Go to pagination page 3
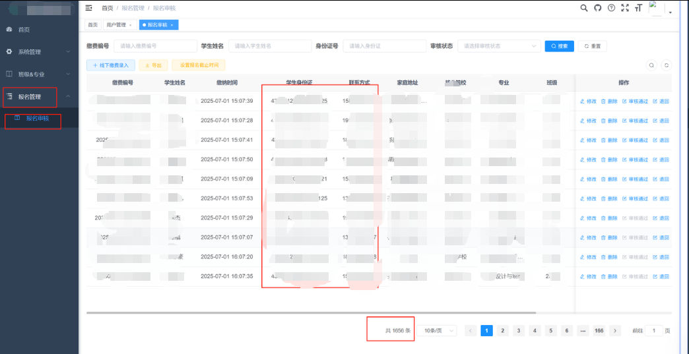 click(519, 331)
